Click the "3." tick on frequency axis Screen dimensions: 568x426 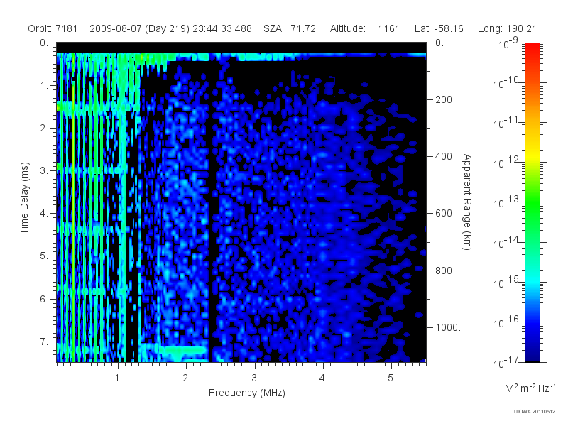point(256,378)
